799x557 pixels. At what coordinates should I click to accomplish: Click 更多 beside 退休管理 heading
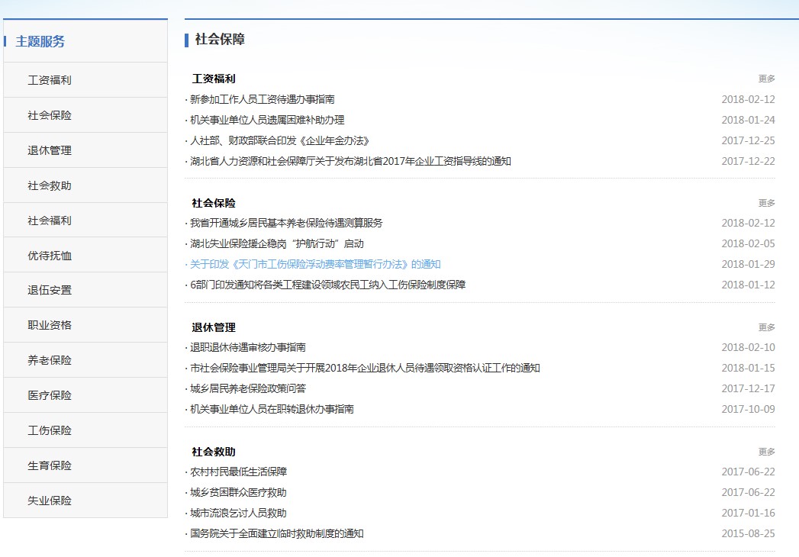point(766,327)
